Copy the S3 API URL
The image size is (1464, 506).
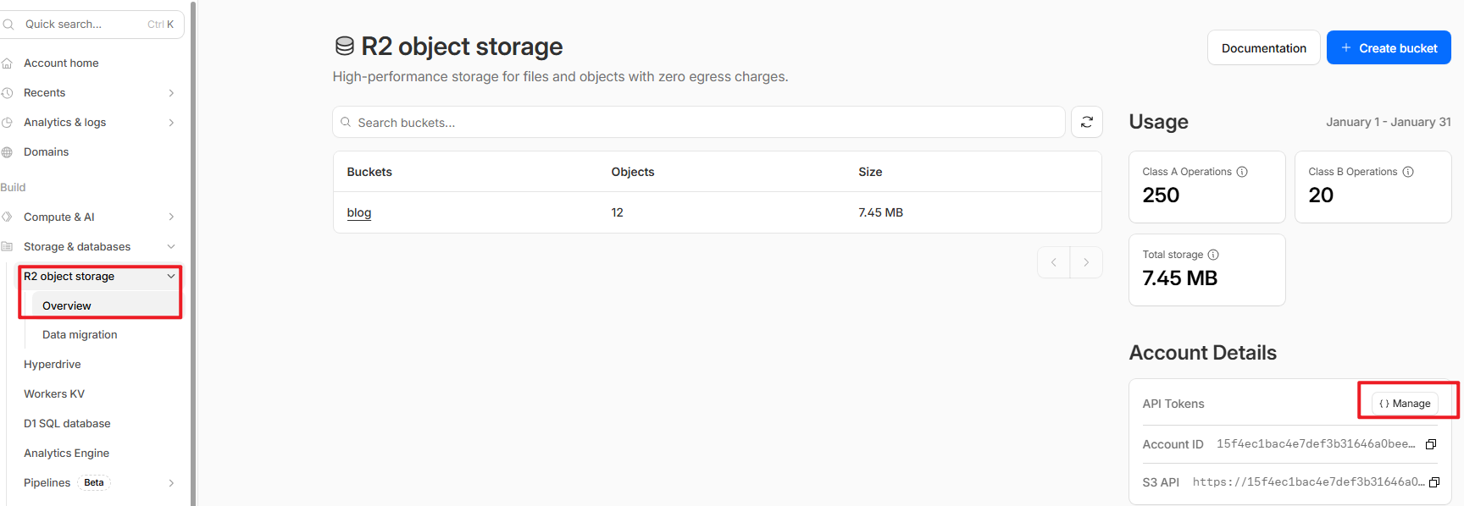pos(1434,482)
